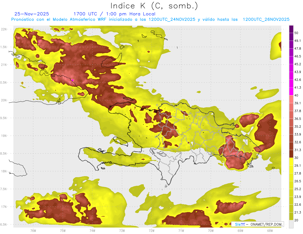Click the "36.5" color scale value

click(297, 119)
